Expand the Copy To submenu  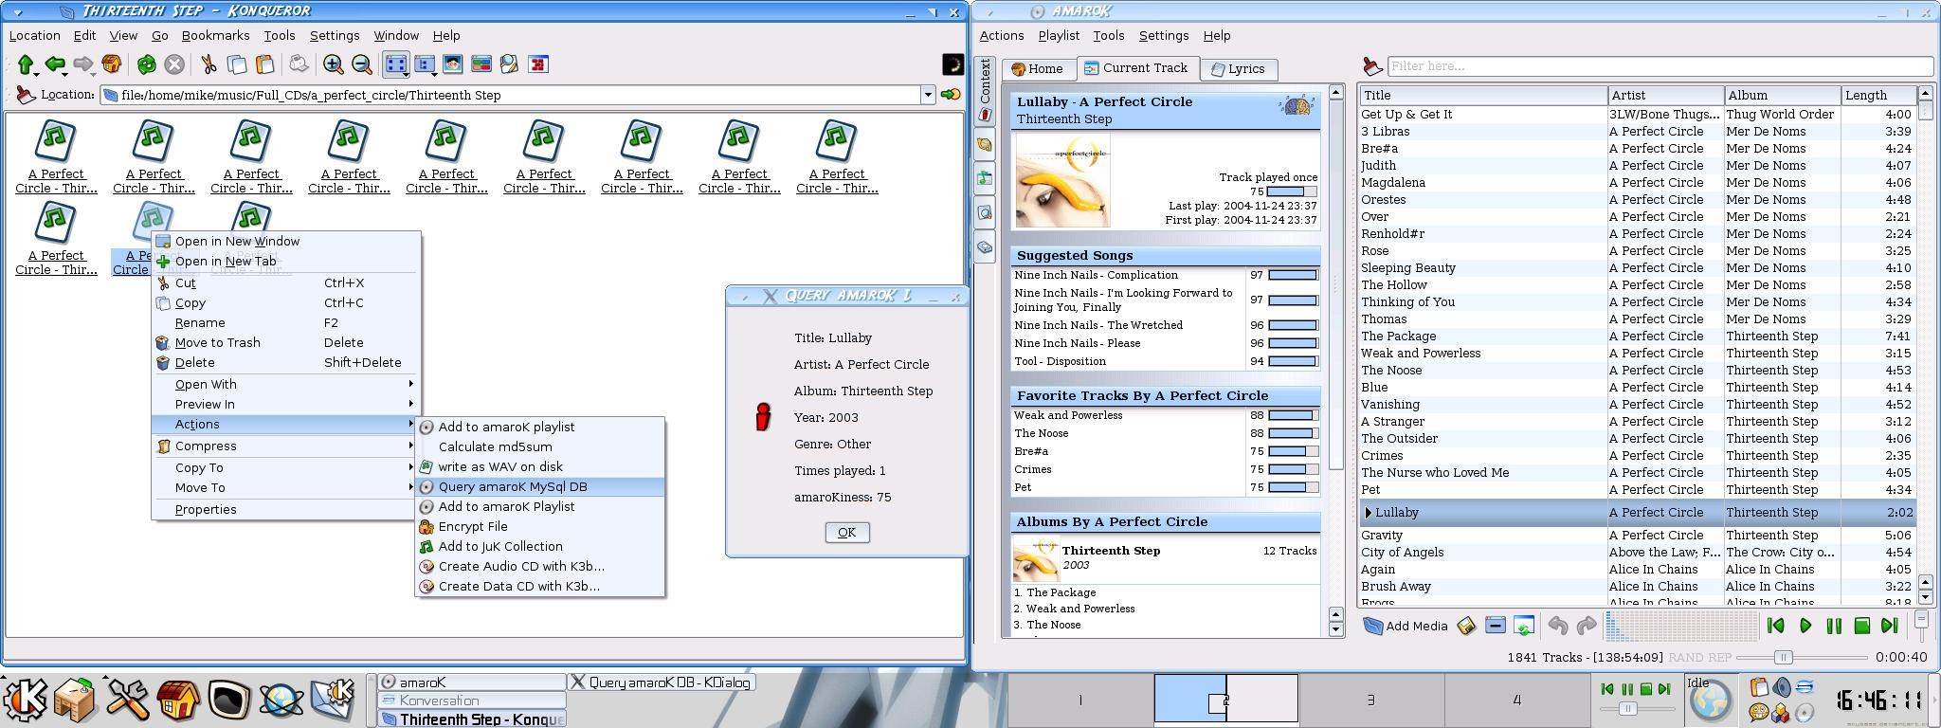(x=285, y=467)
